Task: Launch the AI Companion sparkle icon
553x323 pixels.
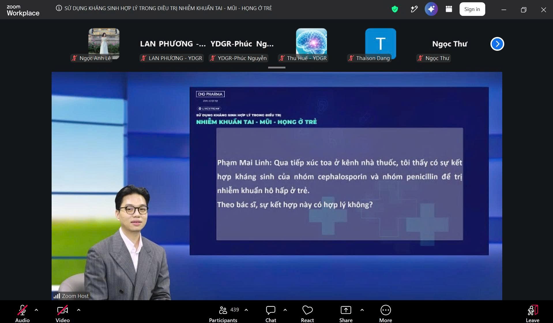Action: 431,9
